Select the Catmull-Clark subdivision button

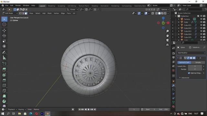coord(184,63)
